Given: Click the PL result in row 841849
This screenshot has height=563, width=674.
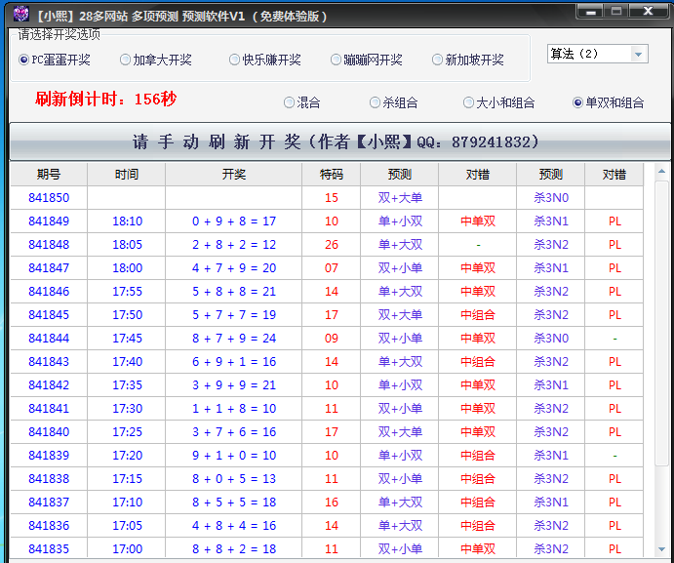Looking at the screenshot, I should tap(615, 221).
